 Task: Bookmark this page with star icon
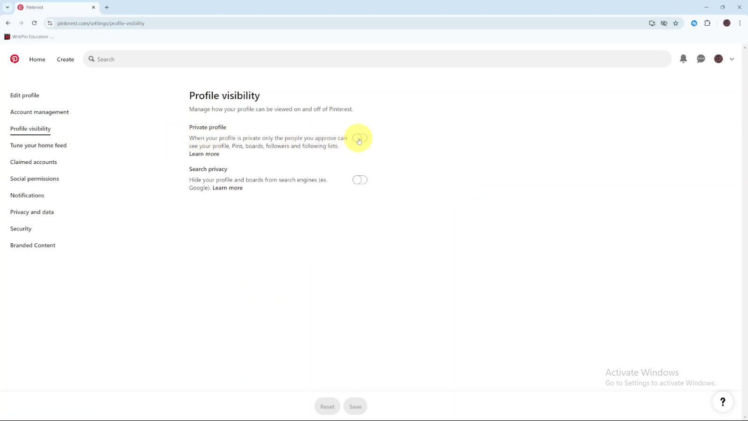click(x=676, y=23)
